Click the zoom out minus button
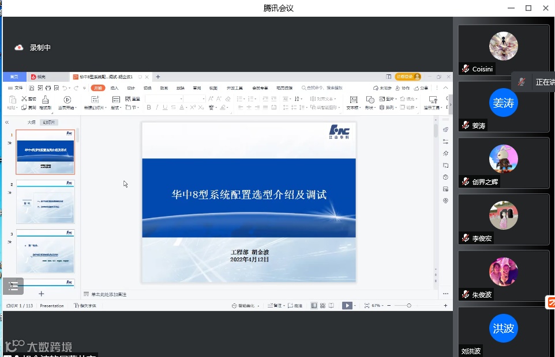This screenshot has width=555, height=357. (389, 305)
